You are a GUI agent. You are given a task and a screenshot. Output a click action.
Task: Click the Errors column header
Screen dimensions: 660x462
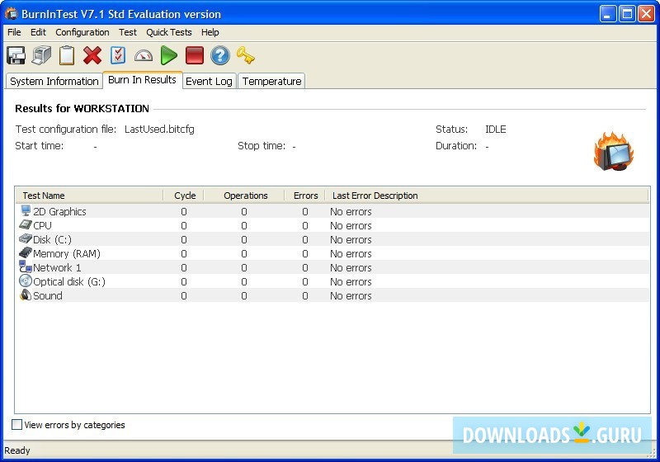[305, 196]
